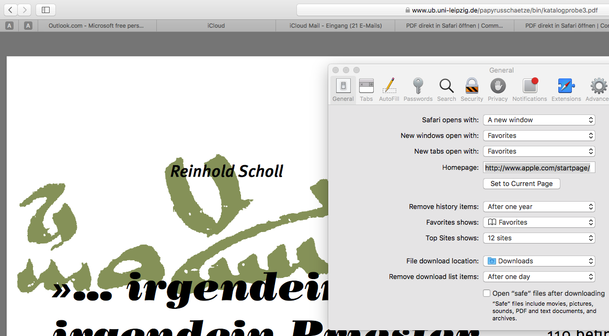The image size is (609, 336).
Task: Switch to the iCloud Mail Eingang tab
Action: pyautogui.click(x=335, y=26)
